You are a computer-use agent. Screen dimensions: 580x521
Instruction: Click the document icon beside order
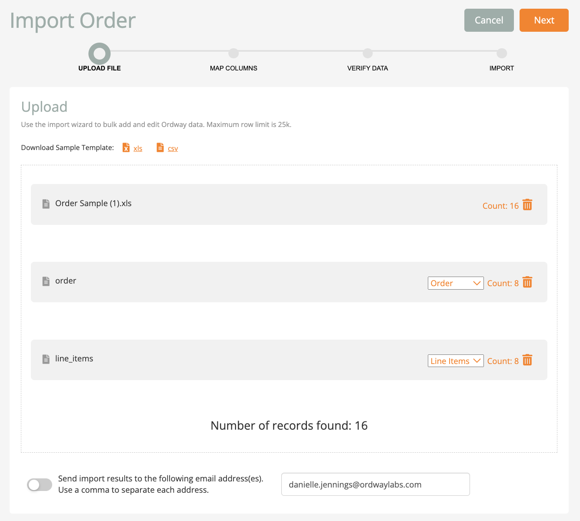(46, 281)
